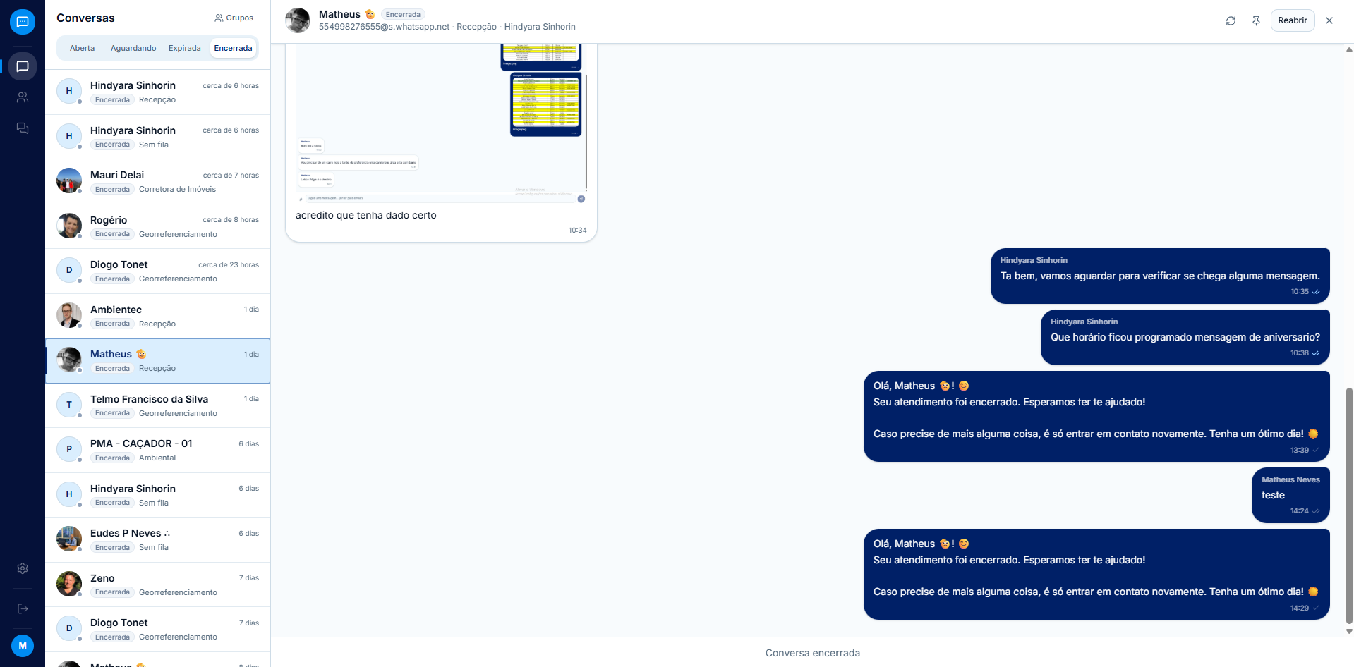Click the 'Conversa encerrada' footer text
1354x667 pixels.
812,653
